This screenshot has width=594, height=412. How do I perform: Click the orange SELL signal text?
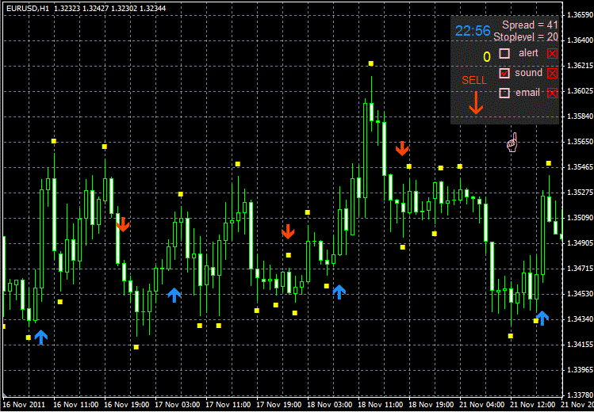tap(474, 80)
